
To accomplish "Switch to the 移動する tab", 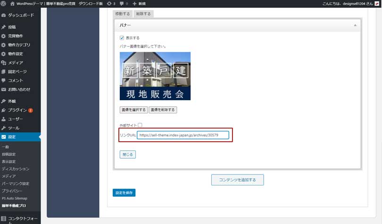I will click(x=123, y=14).
